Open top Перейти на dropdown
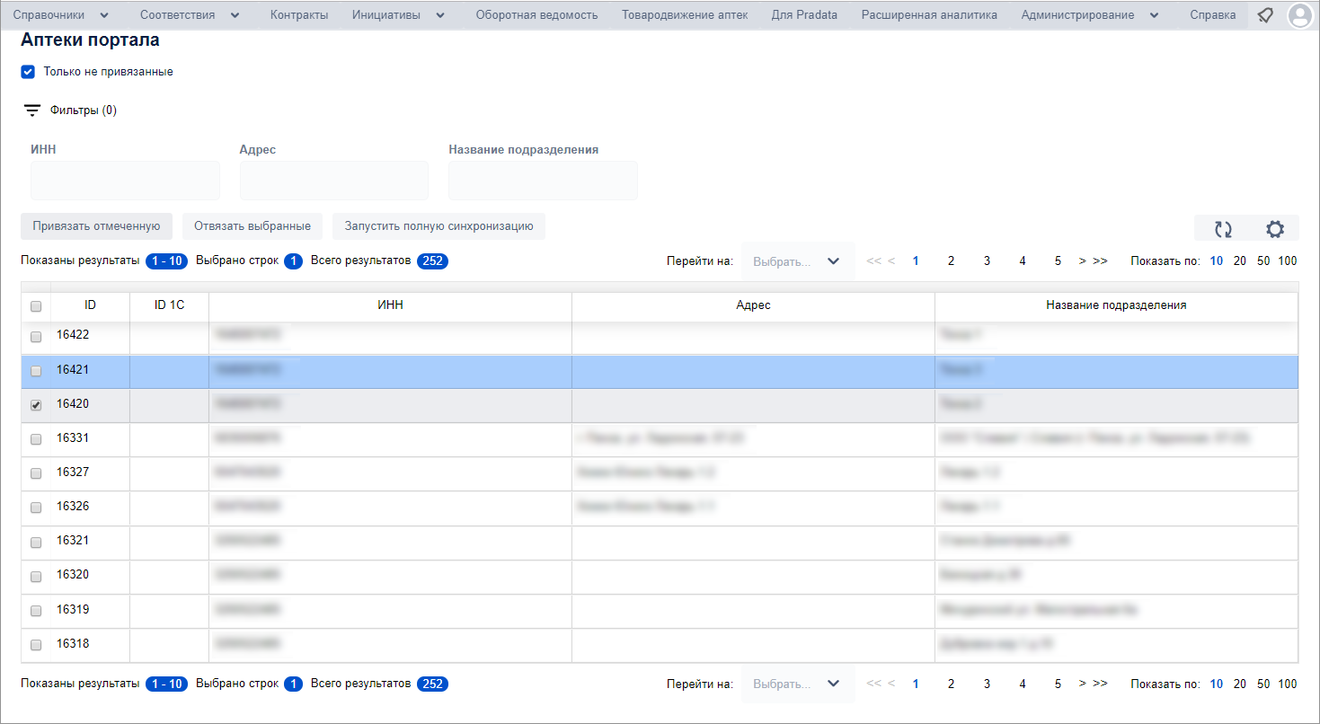1320x724 pixels. pyautogui.click(x=796, y=261)
